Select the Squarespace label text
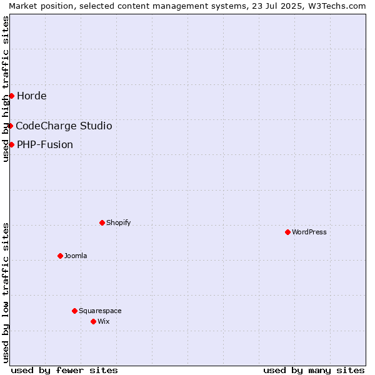This screenshot has height=375, width=375. pos(100,311)
